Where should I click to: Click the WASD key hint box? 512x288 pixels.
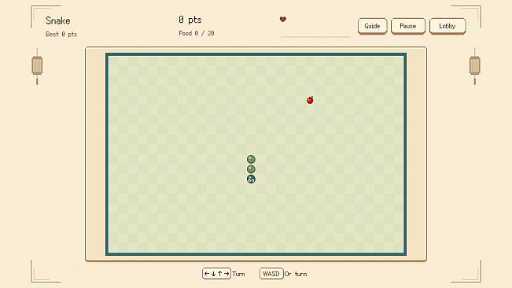coord(271,274)
